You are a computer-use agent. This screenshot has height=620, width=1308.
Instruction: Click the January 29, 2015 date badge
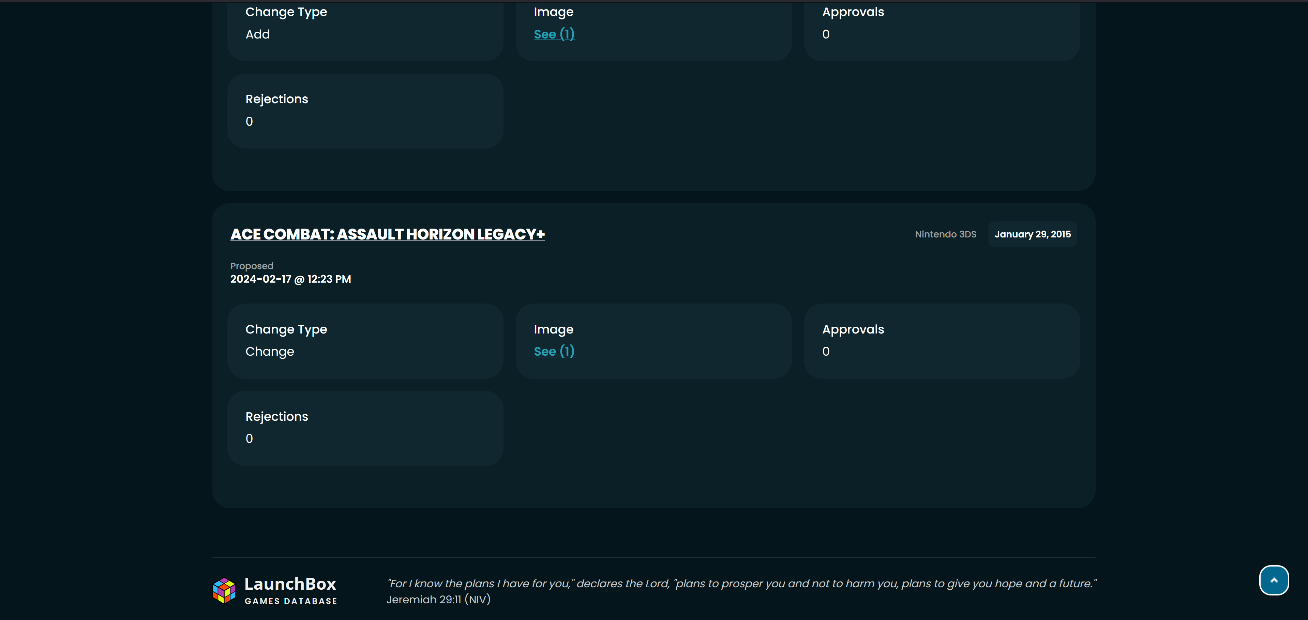[1032, 234]
